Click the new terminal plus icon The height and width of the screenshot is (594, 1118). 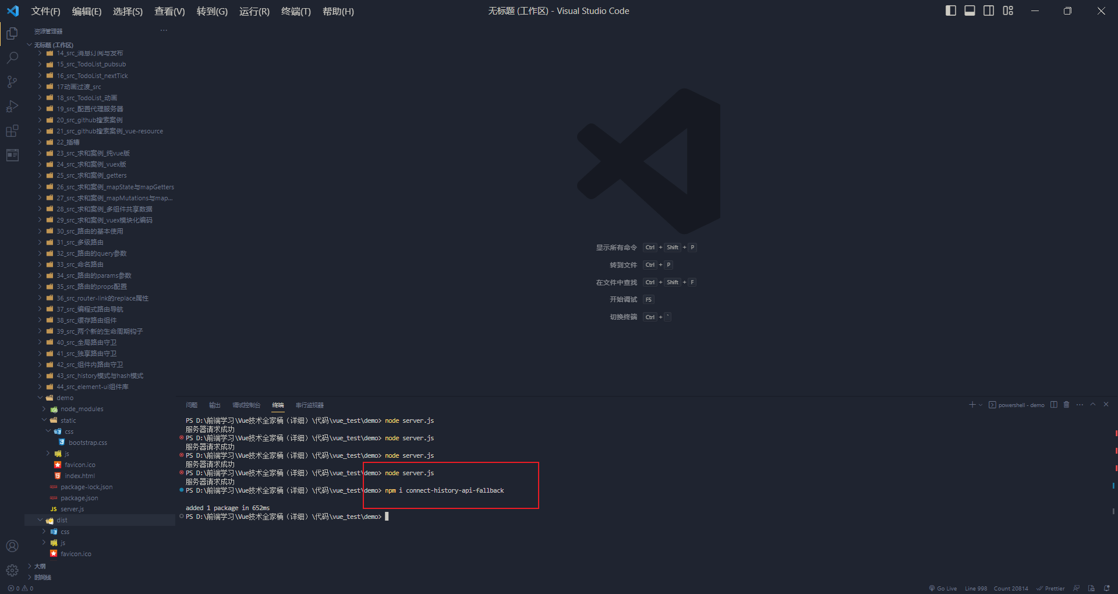(972, 405)
